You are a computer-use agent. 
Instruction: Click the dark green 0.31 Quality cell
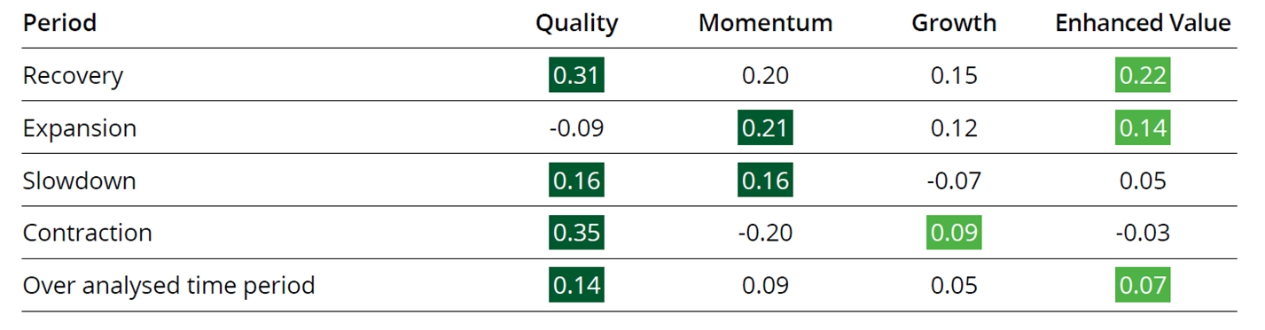576,76
